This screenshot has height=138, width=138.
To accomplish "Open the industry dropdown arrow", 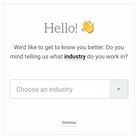I will pyautogui.click(x=119, y=89).
